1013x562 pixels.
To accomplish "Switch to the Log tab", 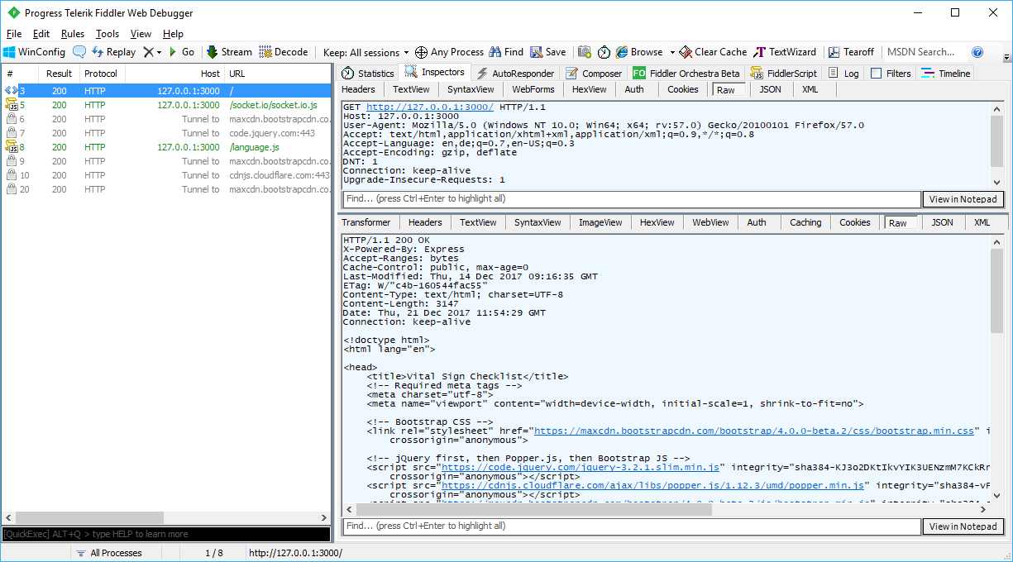I will (843, 74).
